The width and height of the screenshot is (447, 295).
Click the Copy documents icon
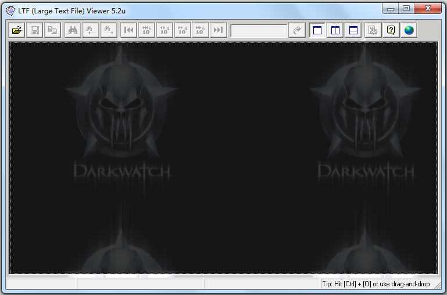pyautogui.click(x=52, y=30)
